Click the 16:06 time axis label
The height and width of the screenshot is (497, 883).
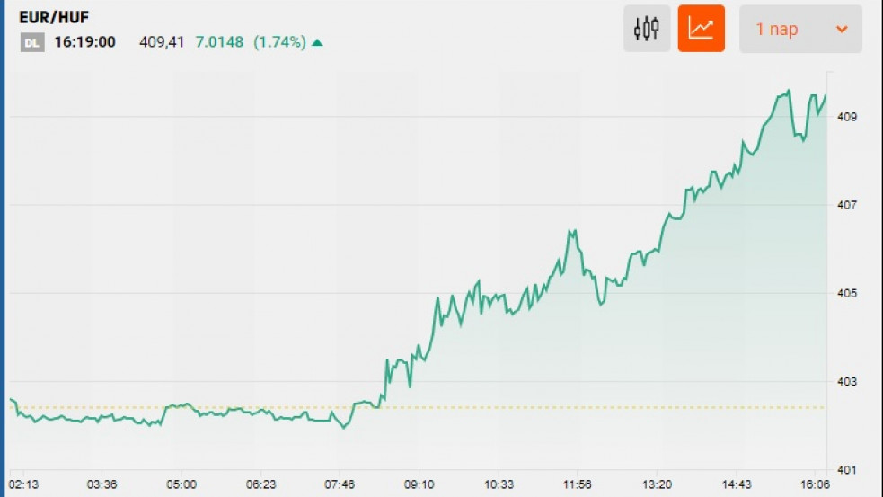[x=813, y=484]
